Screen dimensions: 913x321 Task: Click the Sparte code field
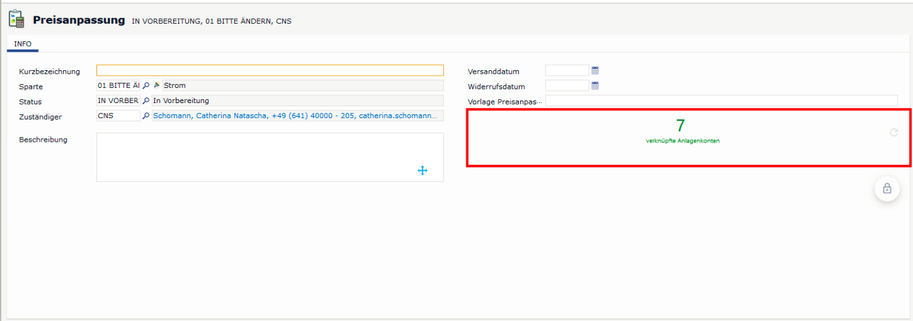(x=118, y=85)
